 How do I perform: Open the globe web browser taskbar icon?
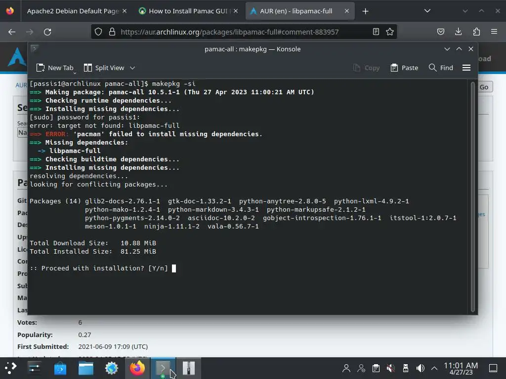tap(112, 368)
